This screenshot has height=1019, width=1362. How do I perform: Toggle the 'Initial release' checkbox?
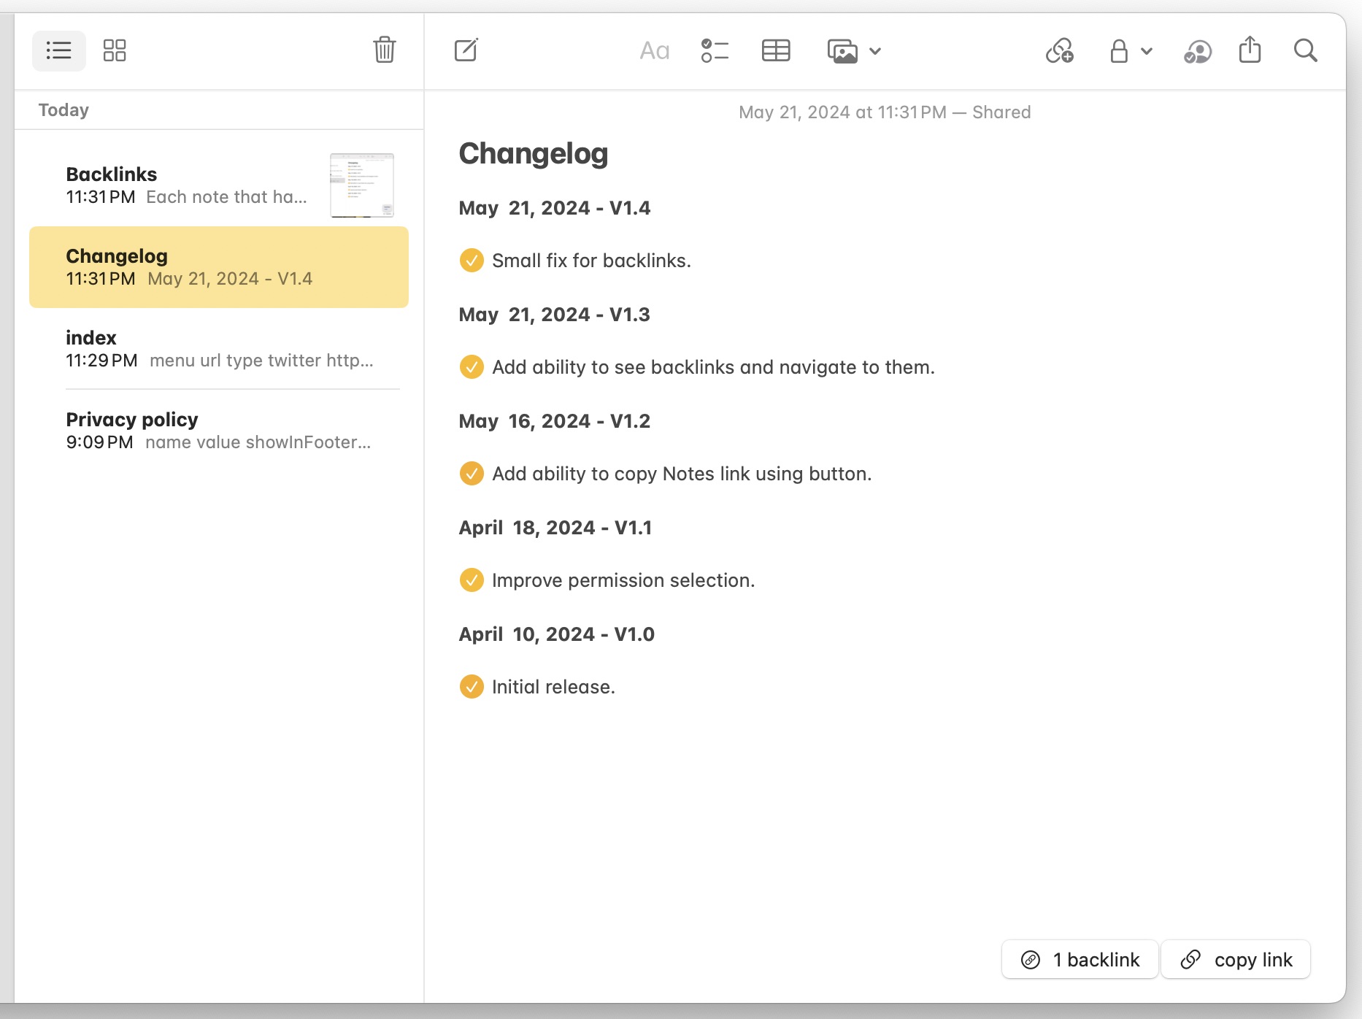coord(472,686)
